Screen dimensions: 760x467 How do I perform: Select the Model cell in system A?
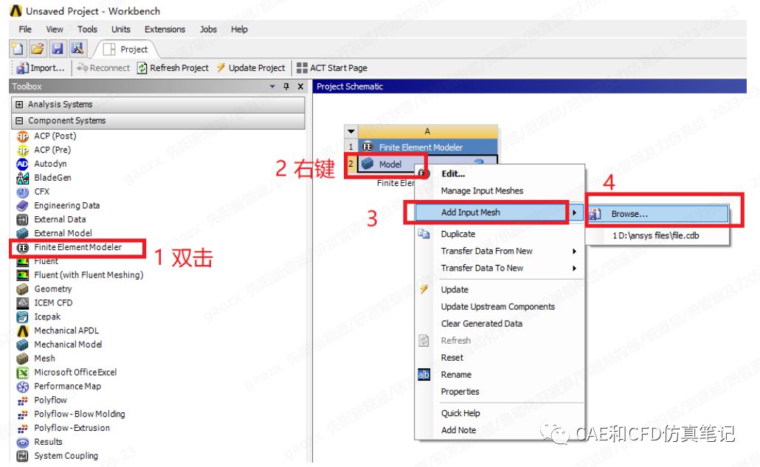tap(390, 165)
